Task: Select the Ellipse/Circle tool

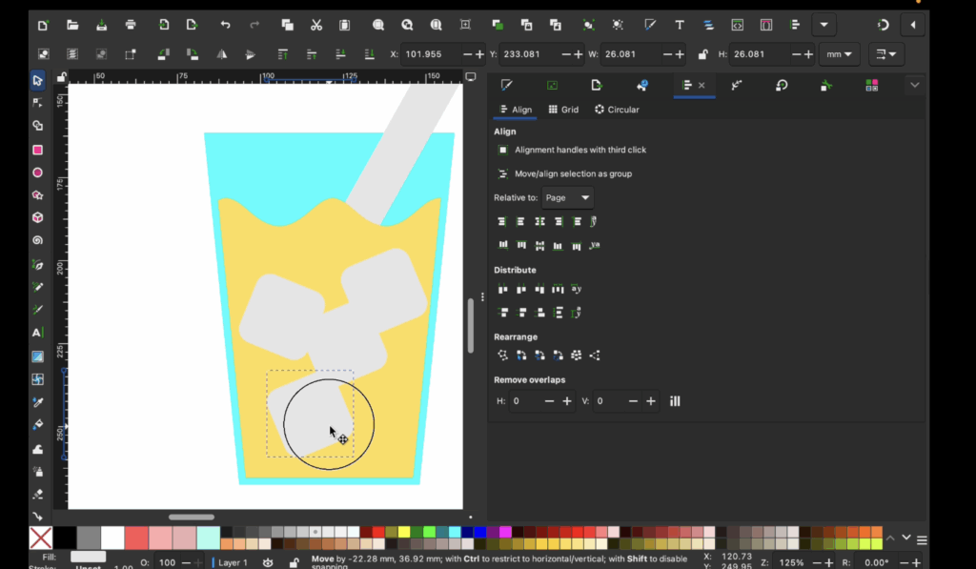Action: tap(37, 173)
